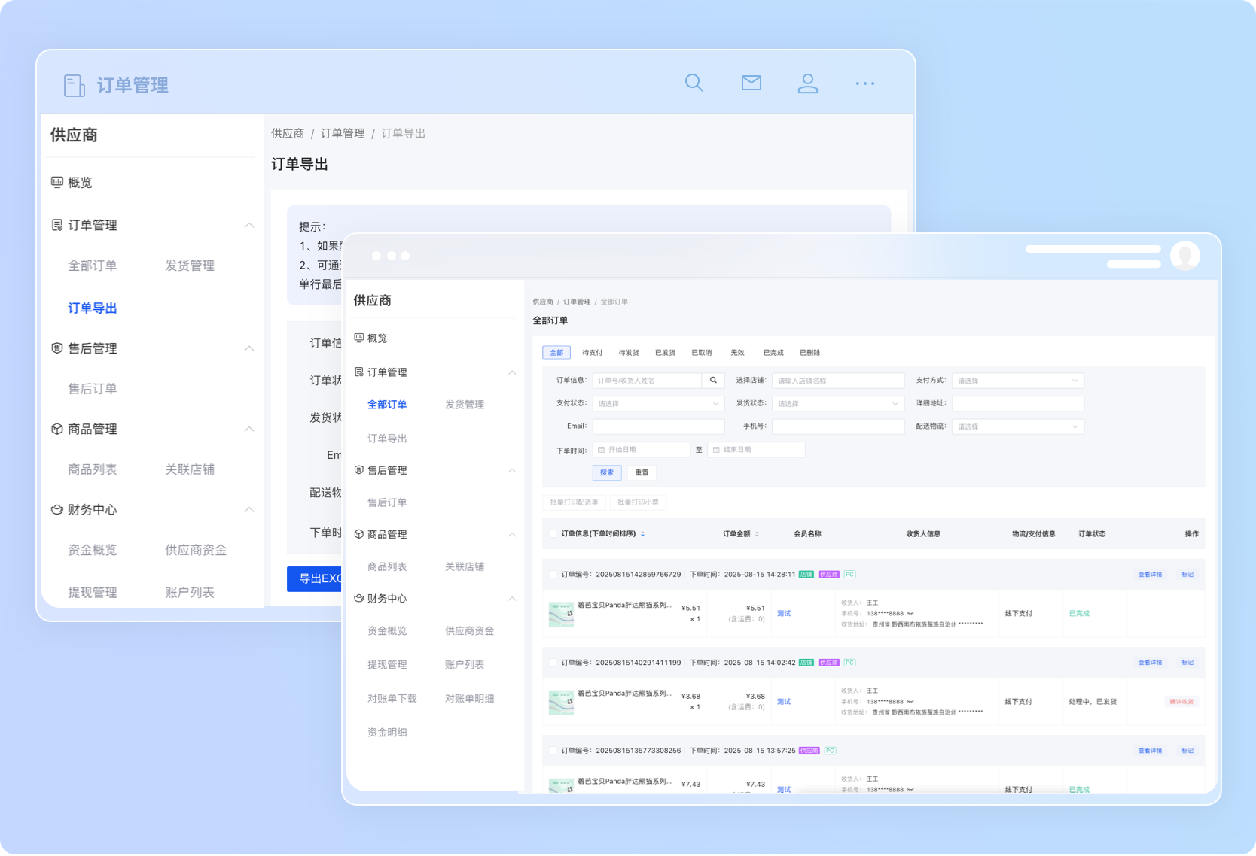Screen dimensions: 1256x856
Task: Click 查看详情 link for first order
Action: coord(1149,575)
